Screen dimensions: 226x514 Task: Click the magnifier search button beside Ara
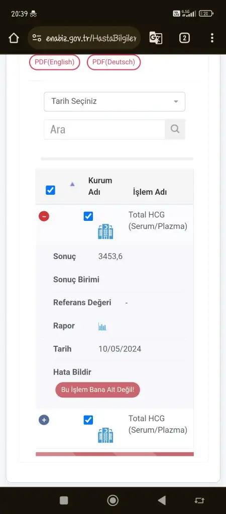pyautogui.click(x=175, y=129)
